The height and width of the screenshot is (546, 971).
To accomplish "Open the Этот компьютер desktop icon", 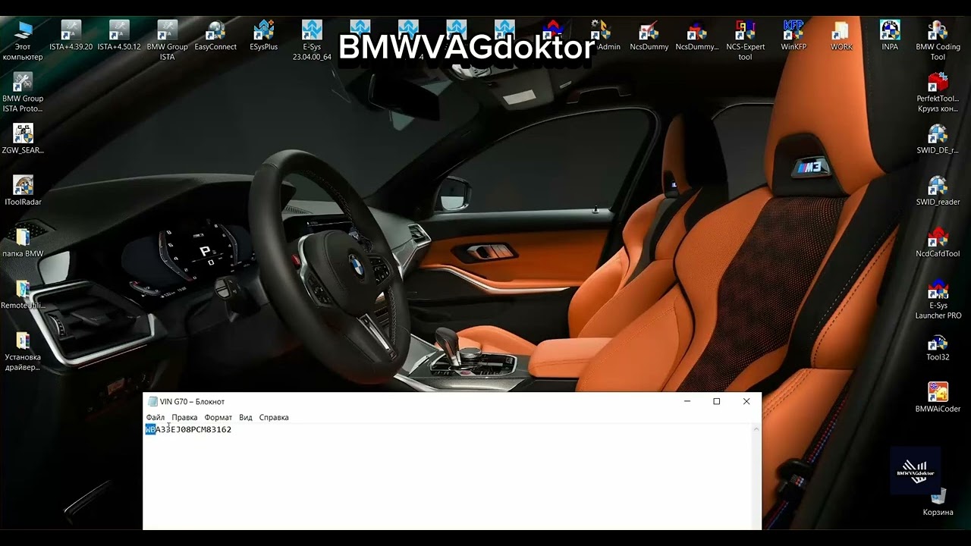I will click(x=23, y=39).
